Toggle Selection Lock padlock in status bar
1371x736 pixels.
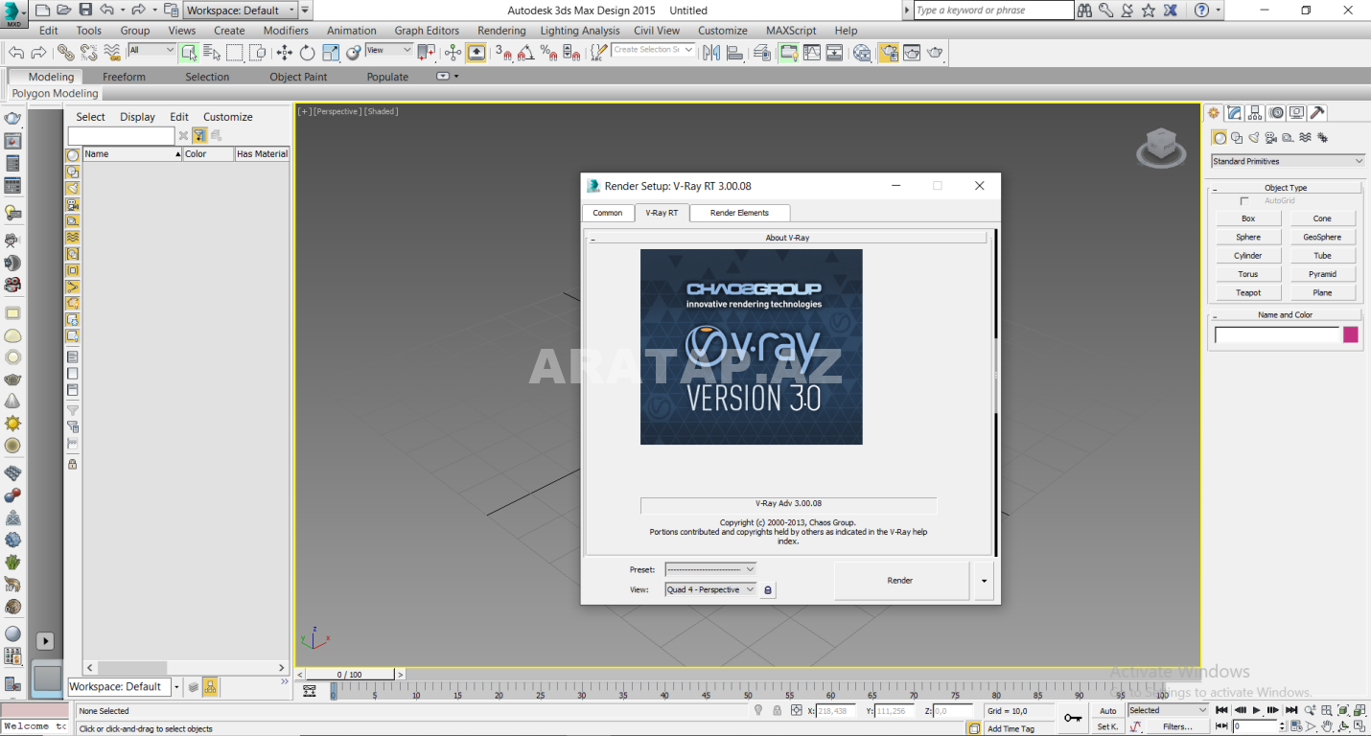[x=778, y=710]
